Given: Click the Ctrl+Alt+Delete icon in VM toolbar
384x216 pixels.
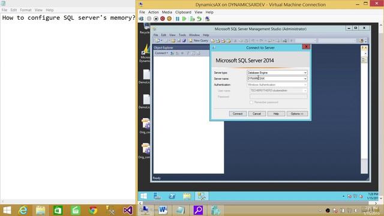Looking at the screenshot, I should [x=142, y=19].
